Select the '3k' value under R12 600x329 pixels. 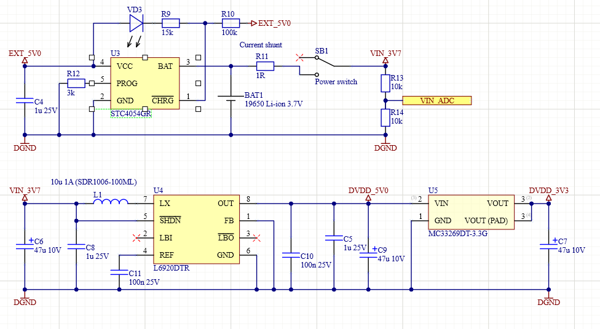(x=71, y=93)
